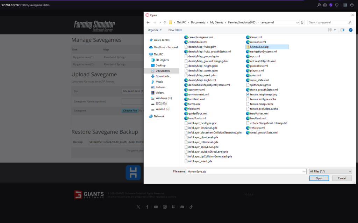Viewport: 358px width, 223px height.
Task: Select Downloads in the navigation pane
Action: (162, 76)
